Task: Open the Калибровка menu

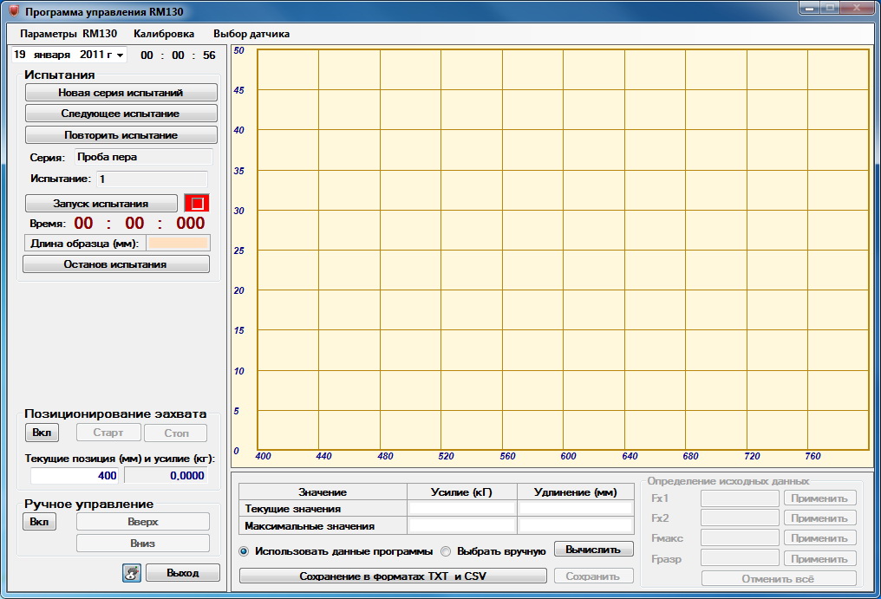Action: click(164, 34)
